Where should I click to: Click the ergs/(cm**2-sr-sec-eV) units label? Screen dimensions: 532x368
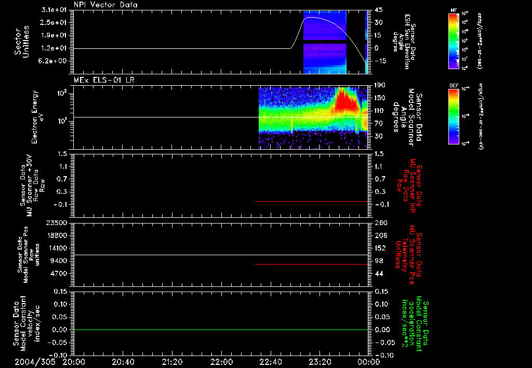[x=481, y=116]
